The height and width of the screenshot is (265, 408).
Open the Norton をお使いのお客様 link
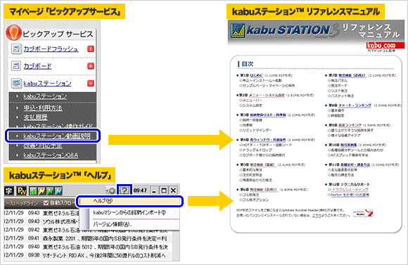[350, 195]
